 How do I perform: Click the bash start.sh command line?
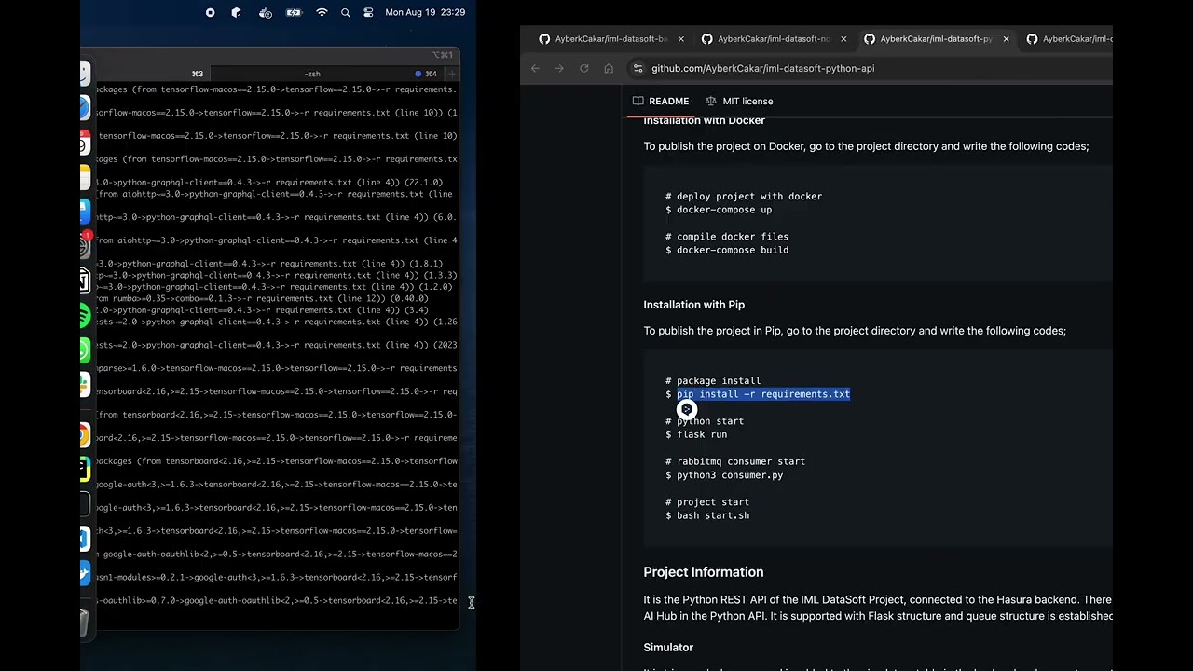[x=707, y=515]
